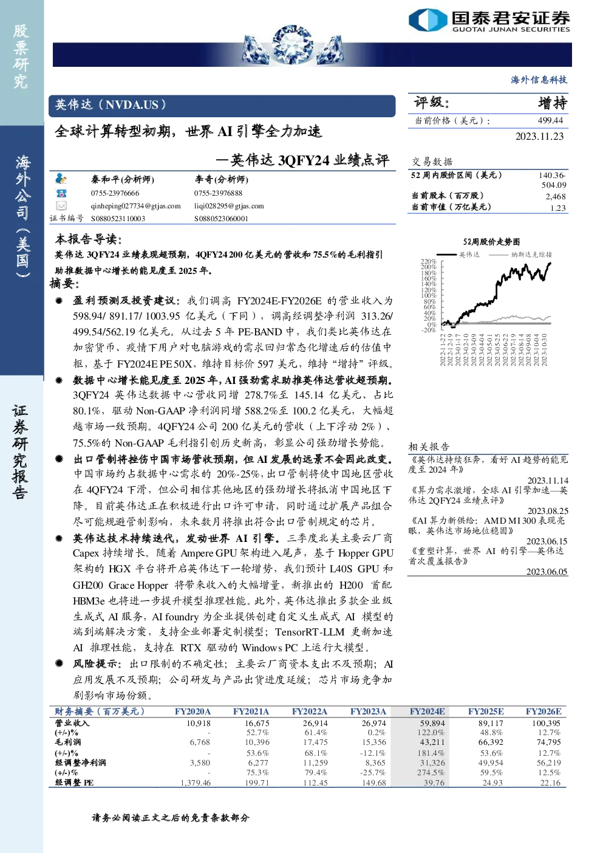Viewport: 603px width, 853px height.
Task: Click the 英伟达 chart legend entry
Action: pos(459,255)
